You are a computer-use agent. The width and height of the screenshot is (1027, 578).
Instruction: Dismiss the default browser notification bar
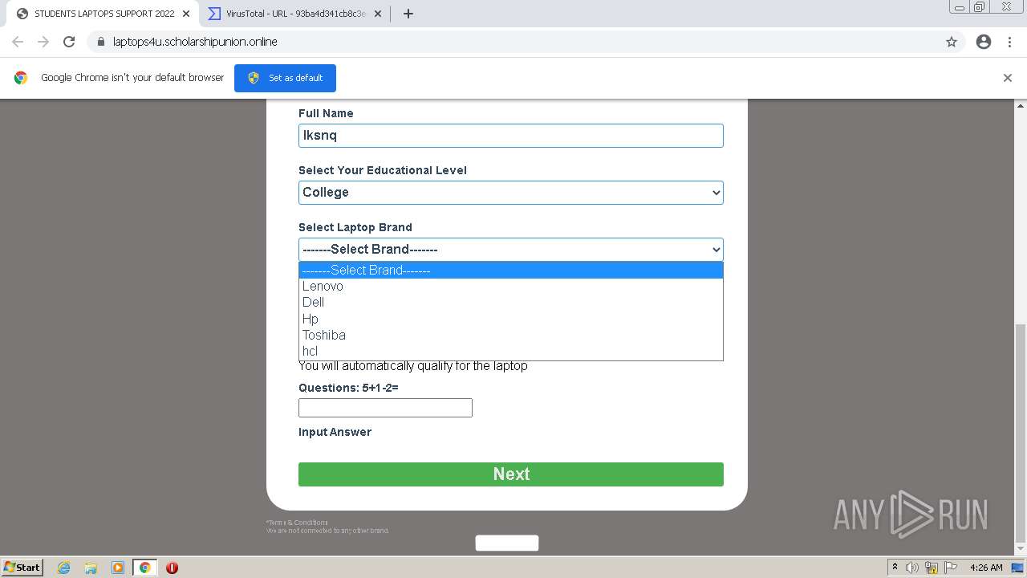(1008, 78)
